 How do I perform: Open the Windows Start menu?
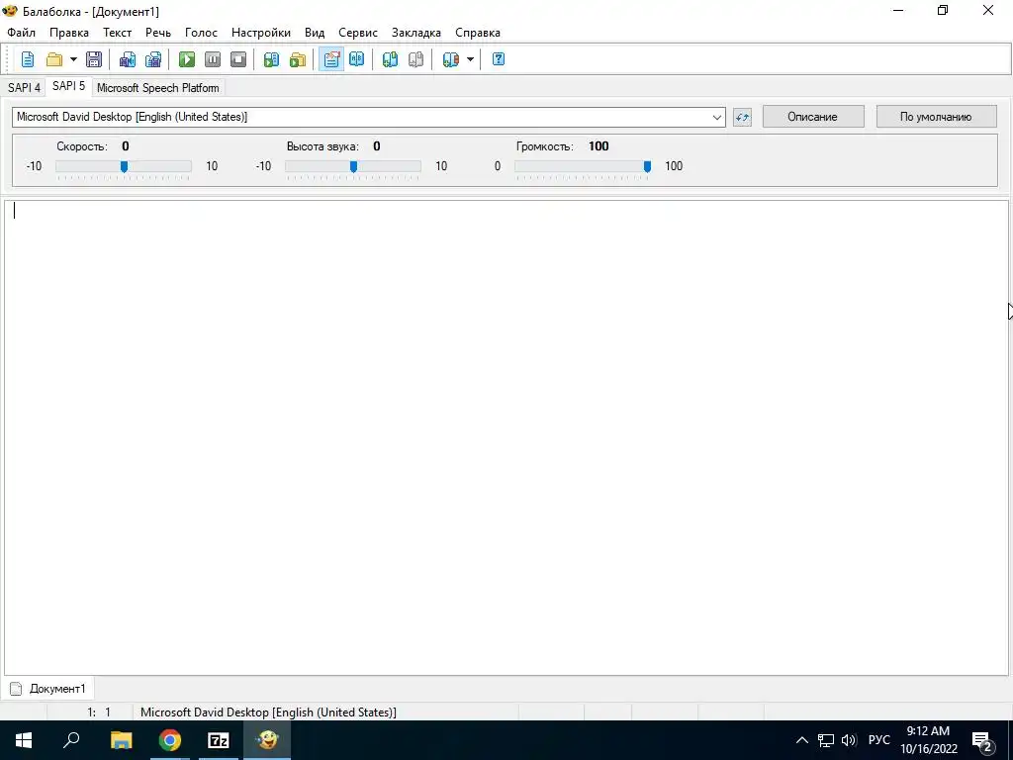pyautogui.click(x=24, y=740)
